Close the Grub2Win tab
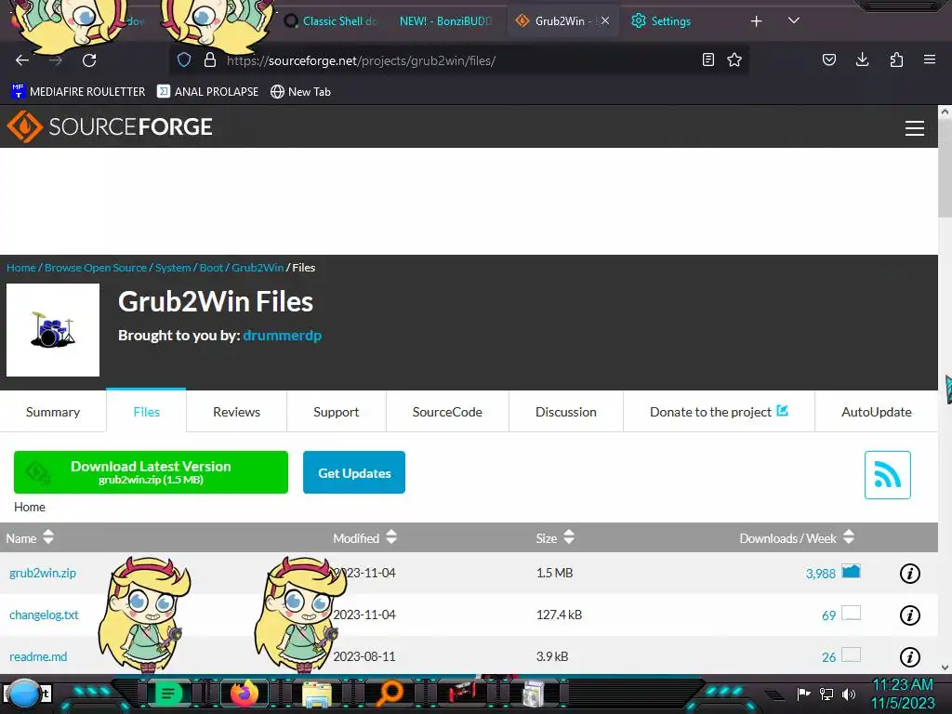Viewport: 952px width, 714px height. click(x=604, y=20)
